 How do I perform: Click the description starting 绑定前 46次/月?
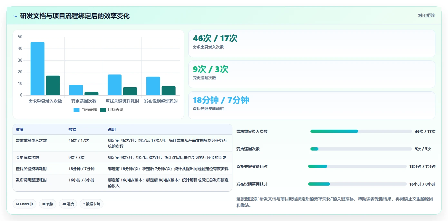pos(168,143)
